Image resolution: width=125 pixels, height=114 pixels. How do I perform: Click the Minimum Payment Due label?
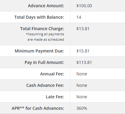tap(39, 51)
